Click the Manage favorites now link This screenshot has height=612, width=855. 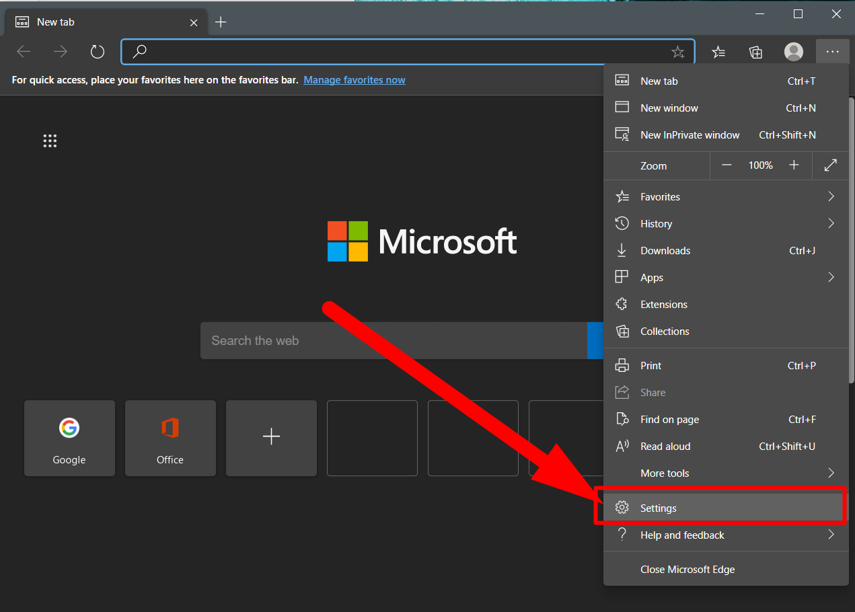354,80
